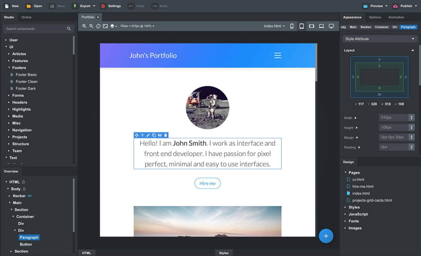Toggle tablet viewport view
This screenshot has height=256, width=421.
click(x=302, y=26)
